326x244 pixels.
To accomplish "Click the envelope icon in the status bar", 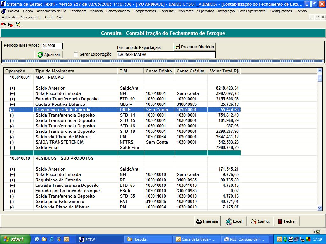I will click(318, 232).
